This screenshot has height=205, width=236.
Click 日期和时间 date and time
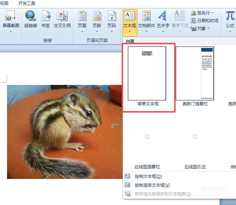204,21
